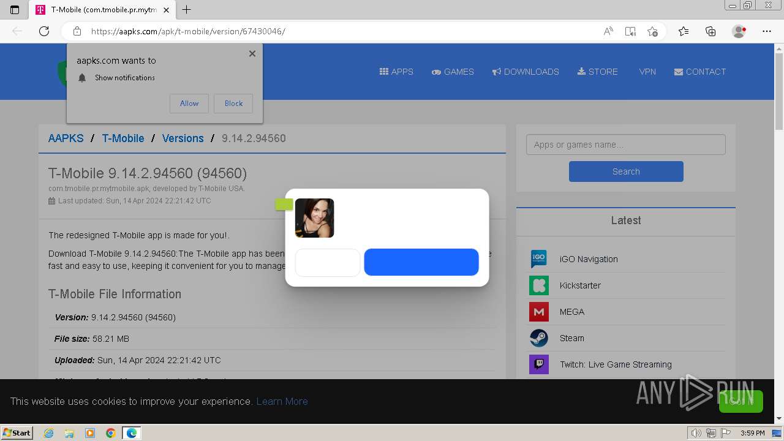Open the Collections icon
This screenshot has width=784, height=441.
coord(710,31)
